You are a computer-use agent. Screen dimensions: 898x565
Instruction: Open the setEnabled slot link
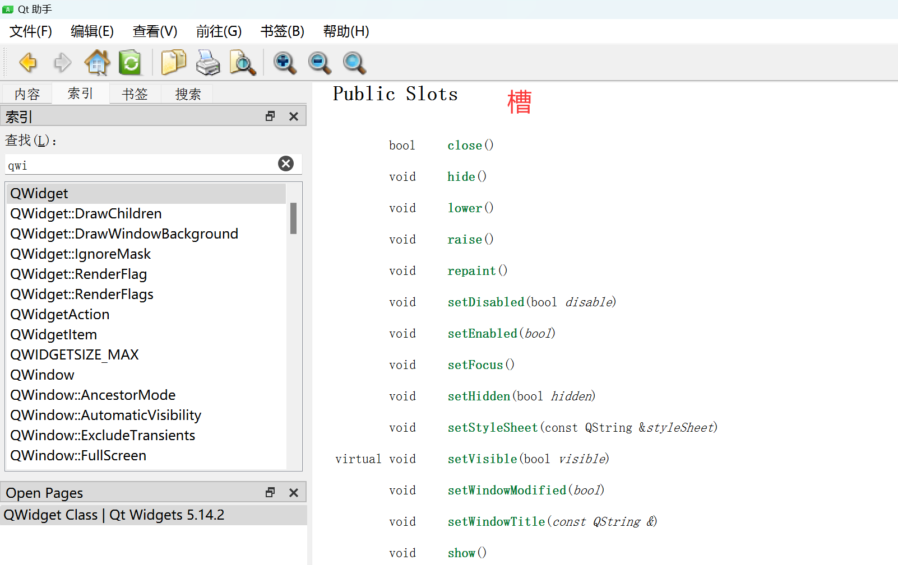482,334
